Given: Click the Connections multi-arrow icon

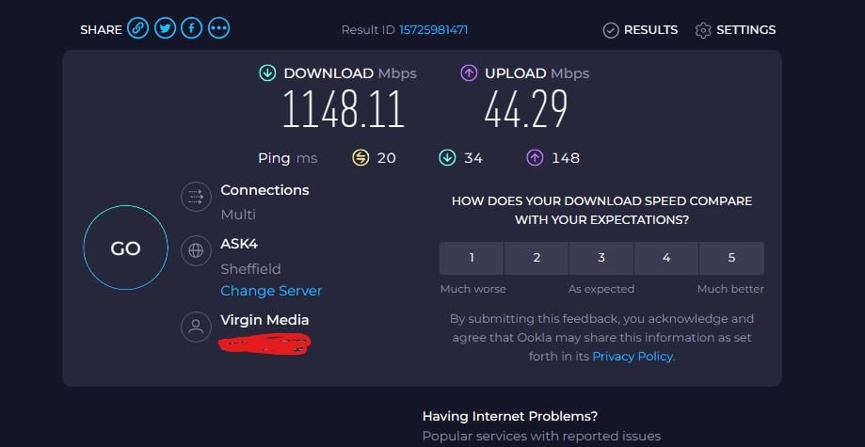Looking at the screenshot, I should (196, 197).
